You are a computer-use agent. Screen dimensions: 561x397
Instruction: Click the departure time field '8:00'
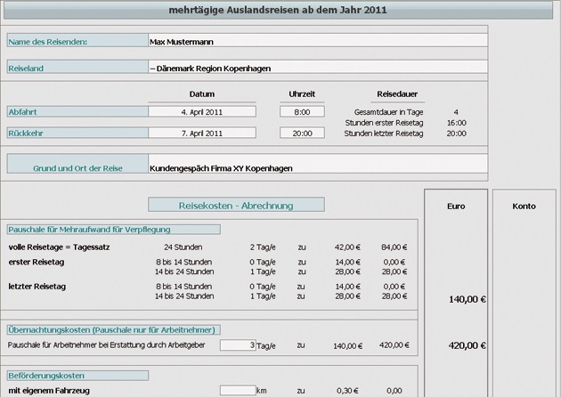301,111
